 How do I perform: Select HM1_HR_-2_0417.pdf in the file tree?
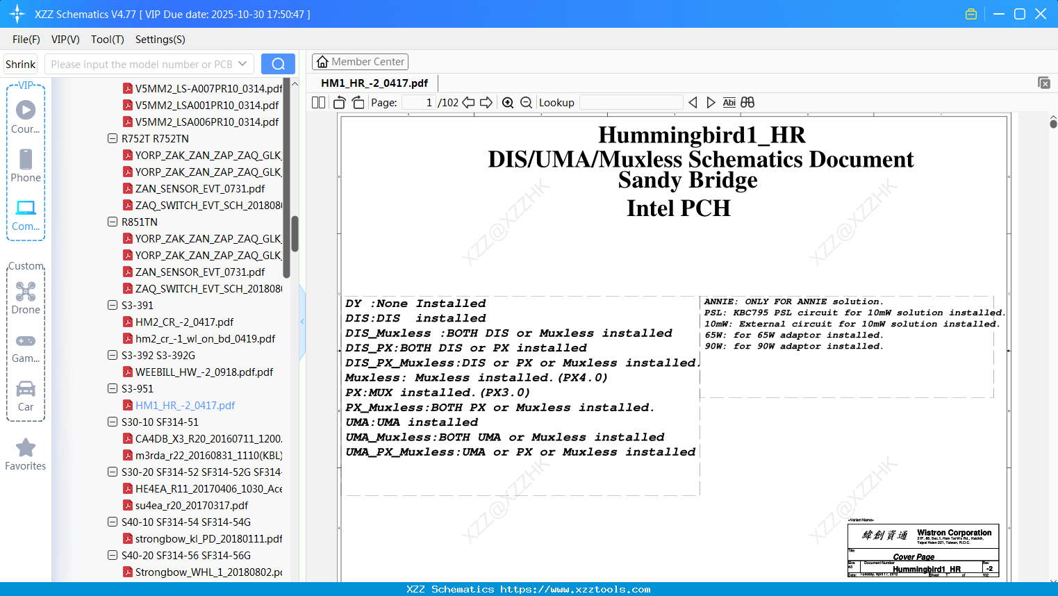[185, 405]
